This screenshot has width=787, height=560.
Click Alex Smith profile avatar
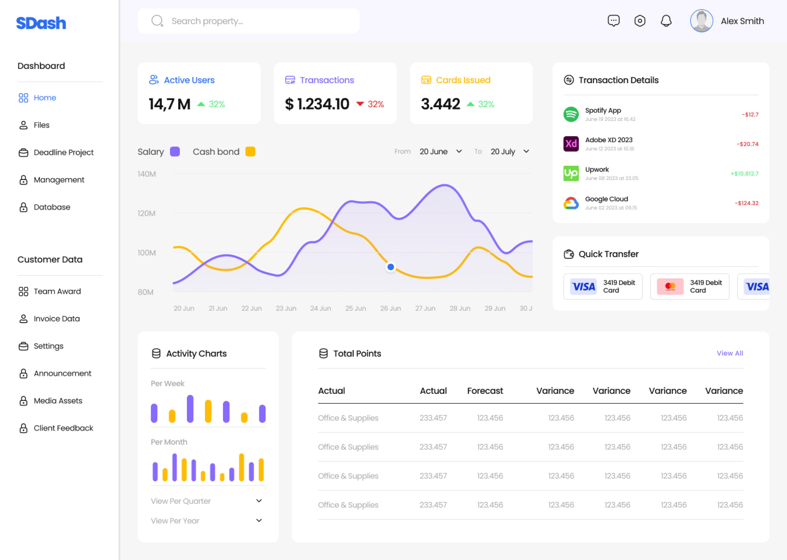pyautogui.click(x=701, y=21)
